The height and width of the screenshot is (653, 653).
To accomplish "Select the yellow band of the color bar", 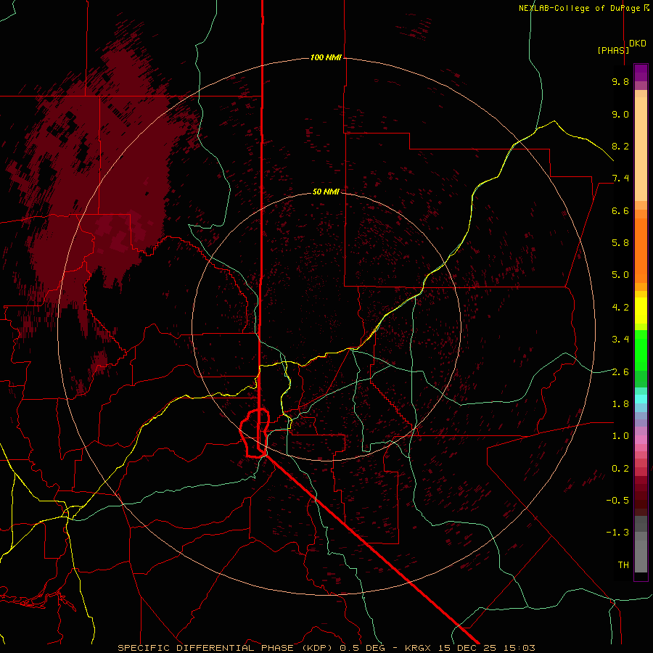I will (x=641, y=311).
